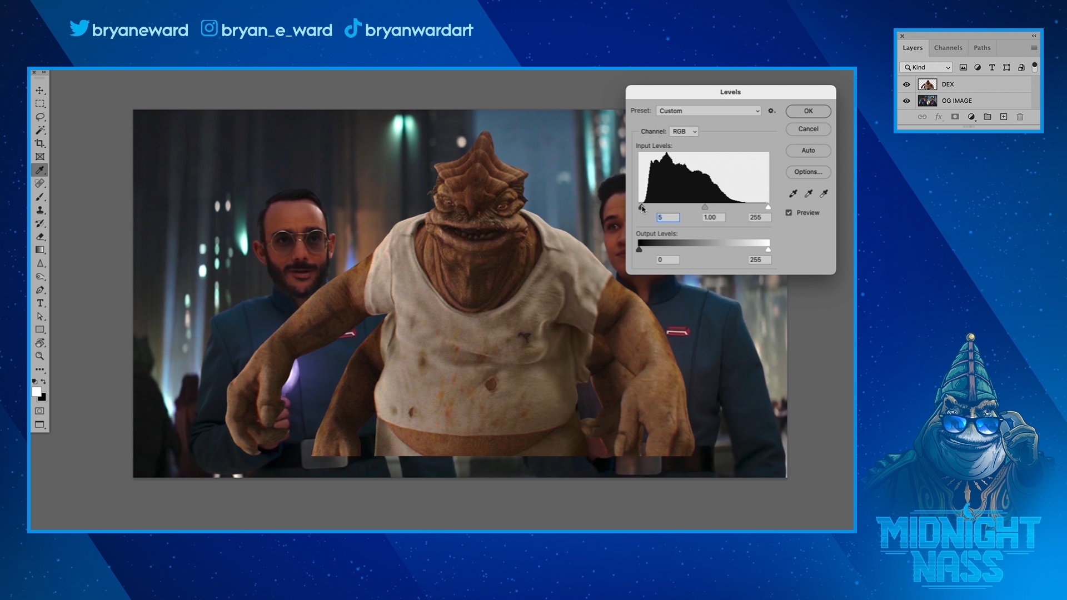Select the Rectangle shape tool
Image resolution: width=1067 pixels, height=600 pixels.
point(40,330)
